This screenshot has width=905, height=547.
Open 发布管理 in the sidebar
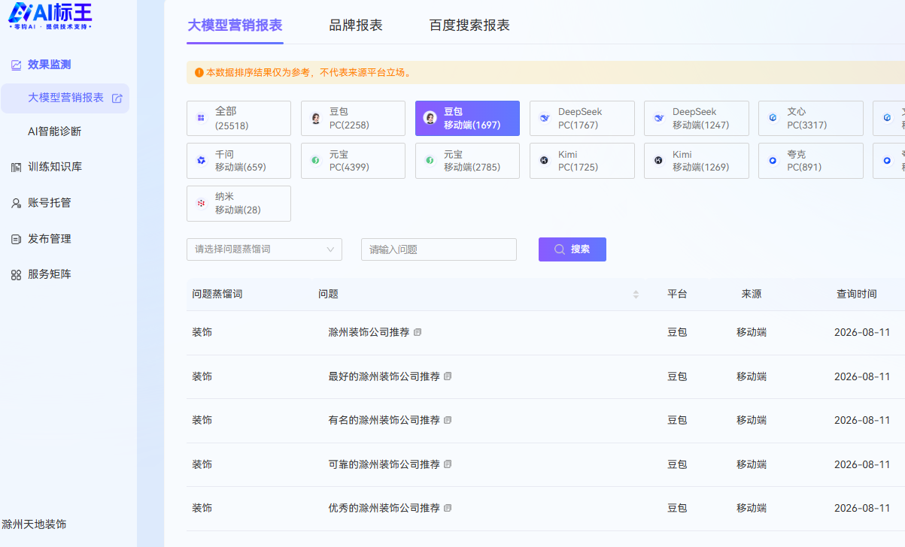(x=50, y=239)
